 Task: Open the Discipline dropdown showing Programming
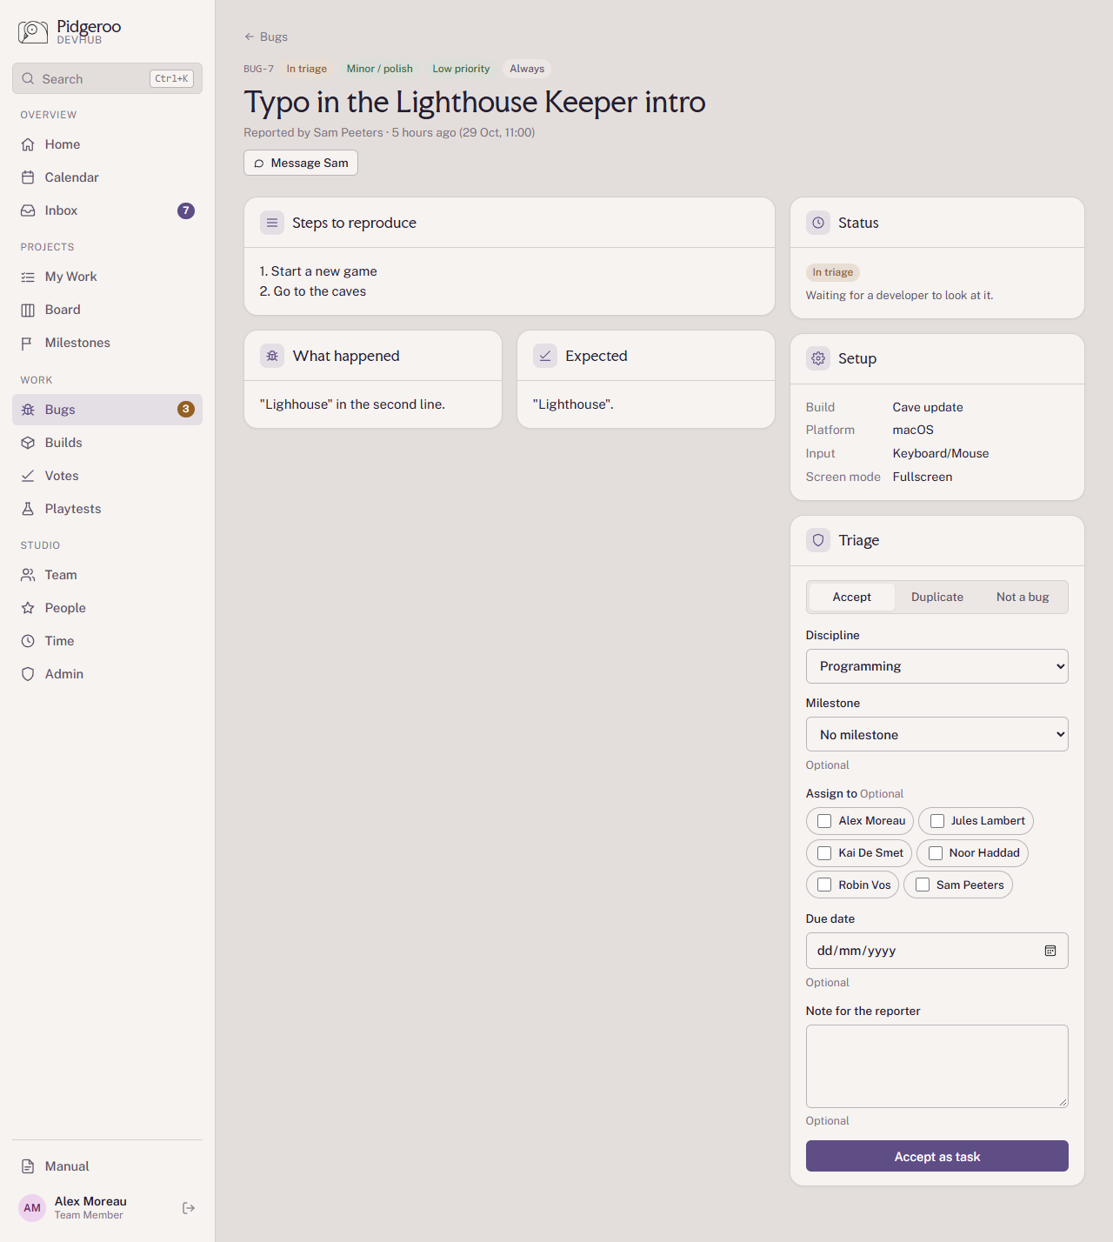[937, 666]
